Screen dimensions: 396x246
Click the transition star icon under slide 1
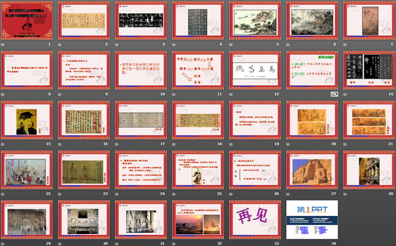tap(2, 44)
